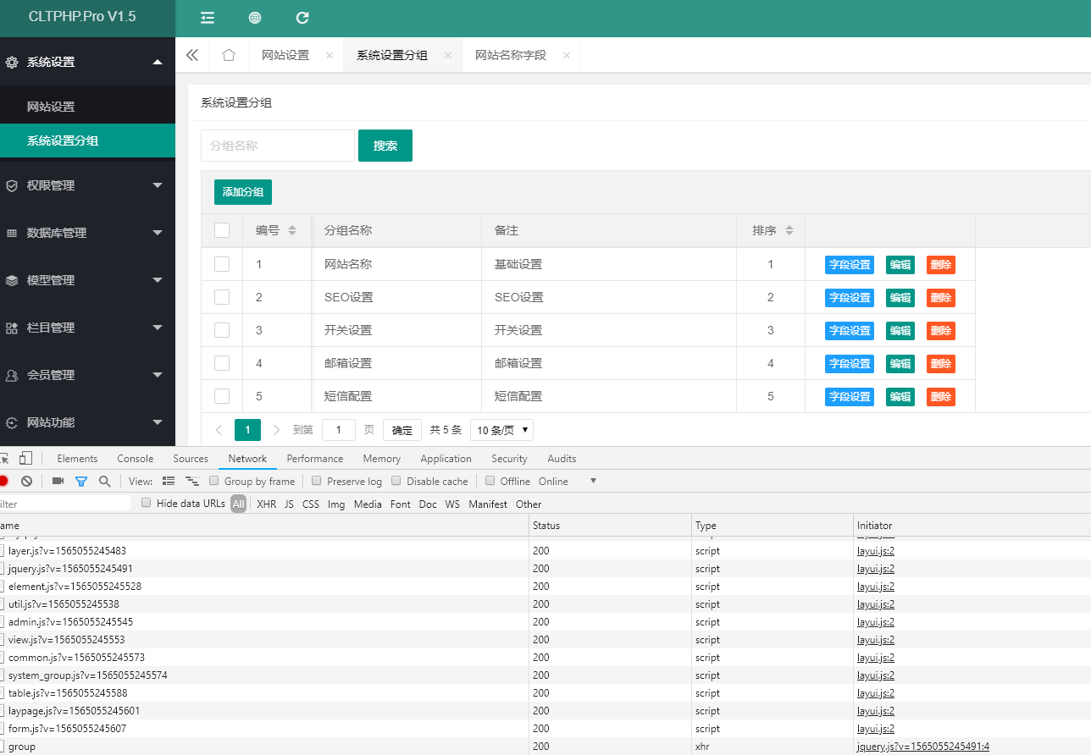This screenshot has height=755, width=1091.
Task: Click the double-left arrow tab scroll icon
Action: (x=192, y=55)
